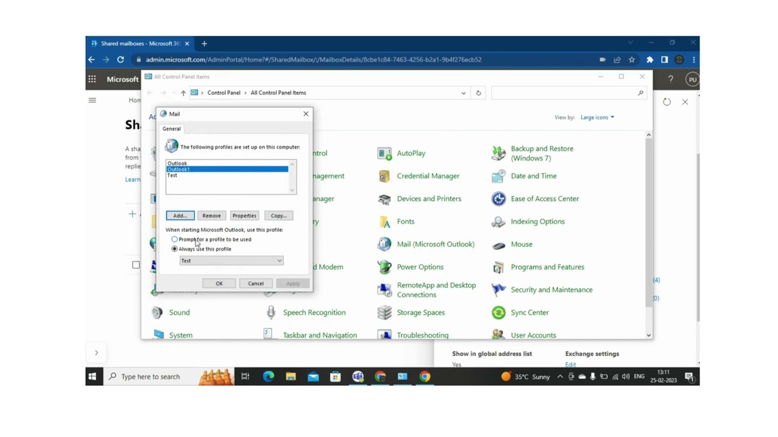Open Indexing Options
The width and height of the screenshot is (778, 437).
(528, 222)
